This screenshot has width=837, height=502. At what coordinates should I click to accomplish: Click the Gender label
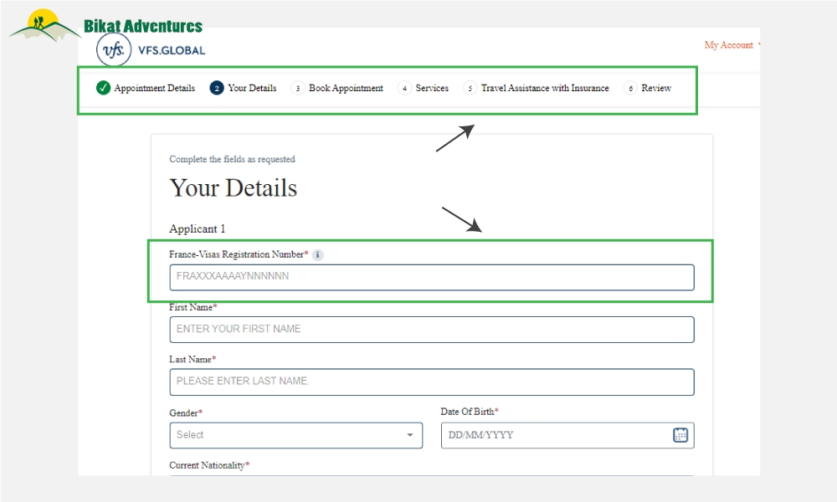click(x=186, y=413)
